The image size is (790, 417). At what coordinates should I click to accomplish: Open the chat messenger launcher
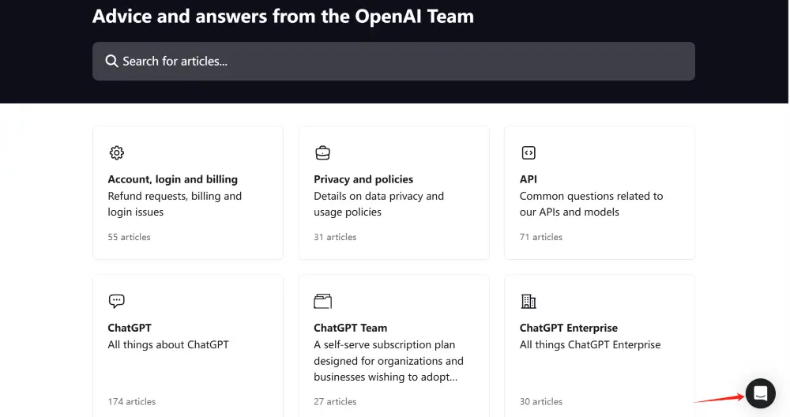click(760, 393)
